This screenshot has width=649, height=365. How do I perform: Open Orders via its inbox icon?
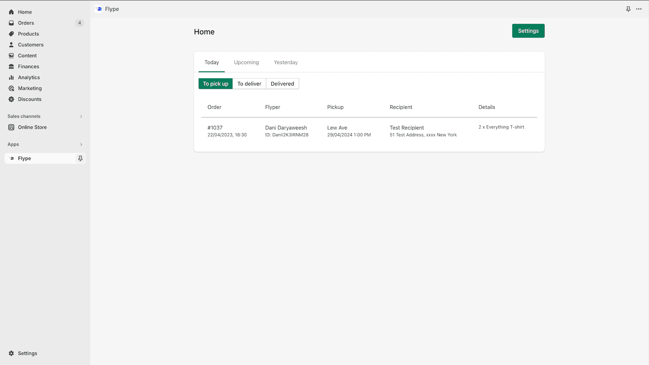(11, 23)
